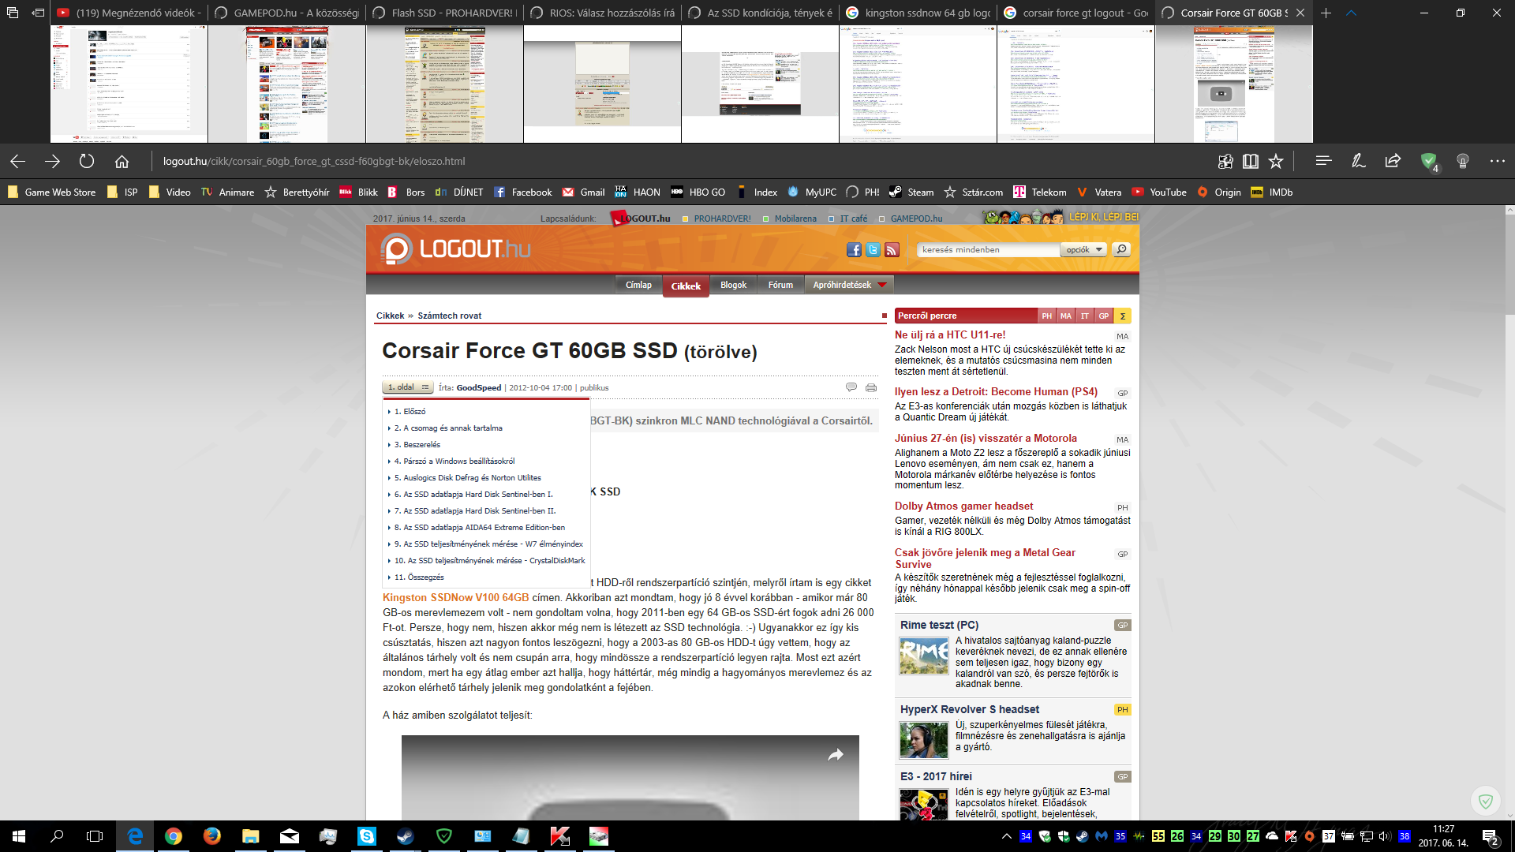Click the keresés mindenben search field
1515x852 pixels.
(988, 249)
